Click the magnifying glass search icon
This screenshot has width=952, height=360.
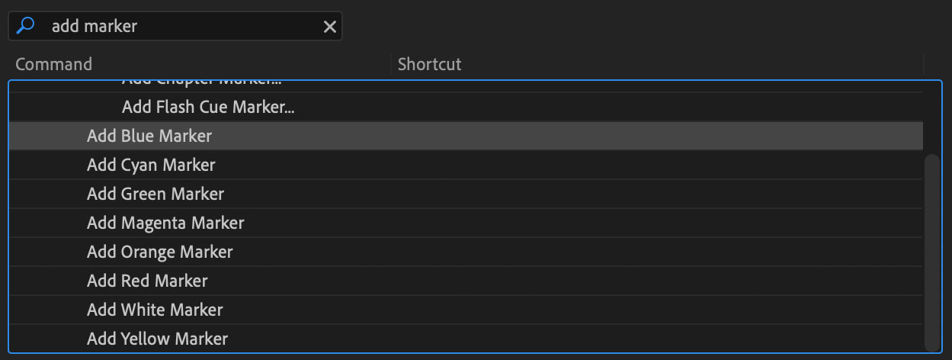25,26
